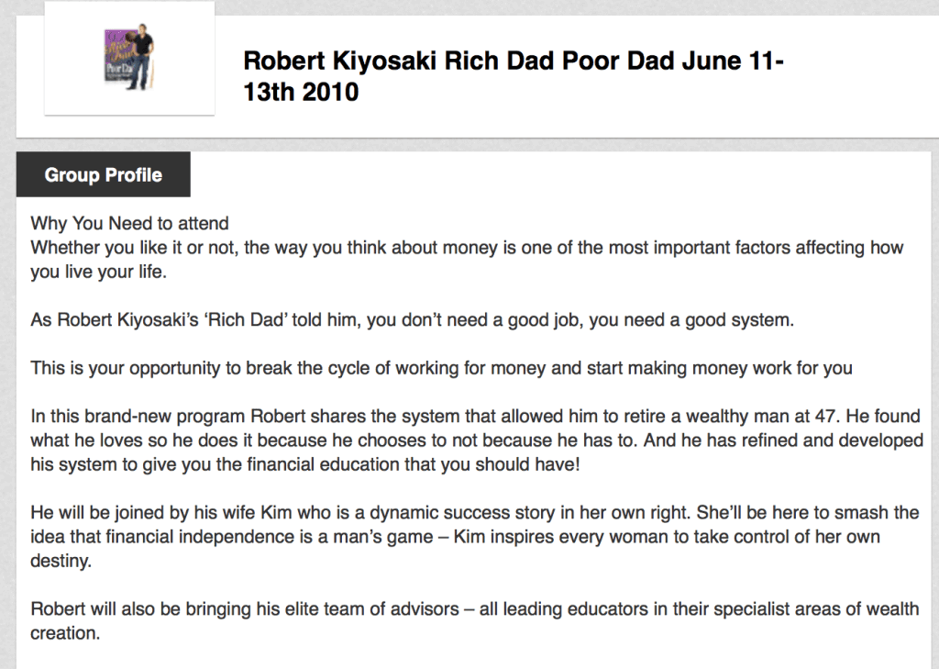
Task: Click the 'financial education that you should have' line
Action: [x=305, y=464]
